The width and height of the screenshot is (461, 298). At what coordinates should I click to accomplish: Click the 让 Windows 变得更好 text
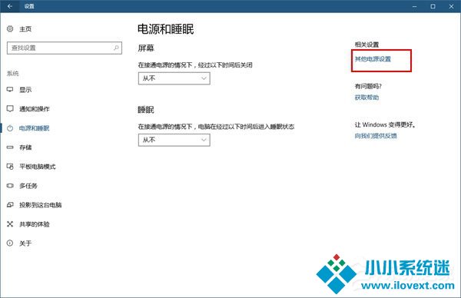[x=386, y=124]
